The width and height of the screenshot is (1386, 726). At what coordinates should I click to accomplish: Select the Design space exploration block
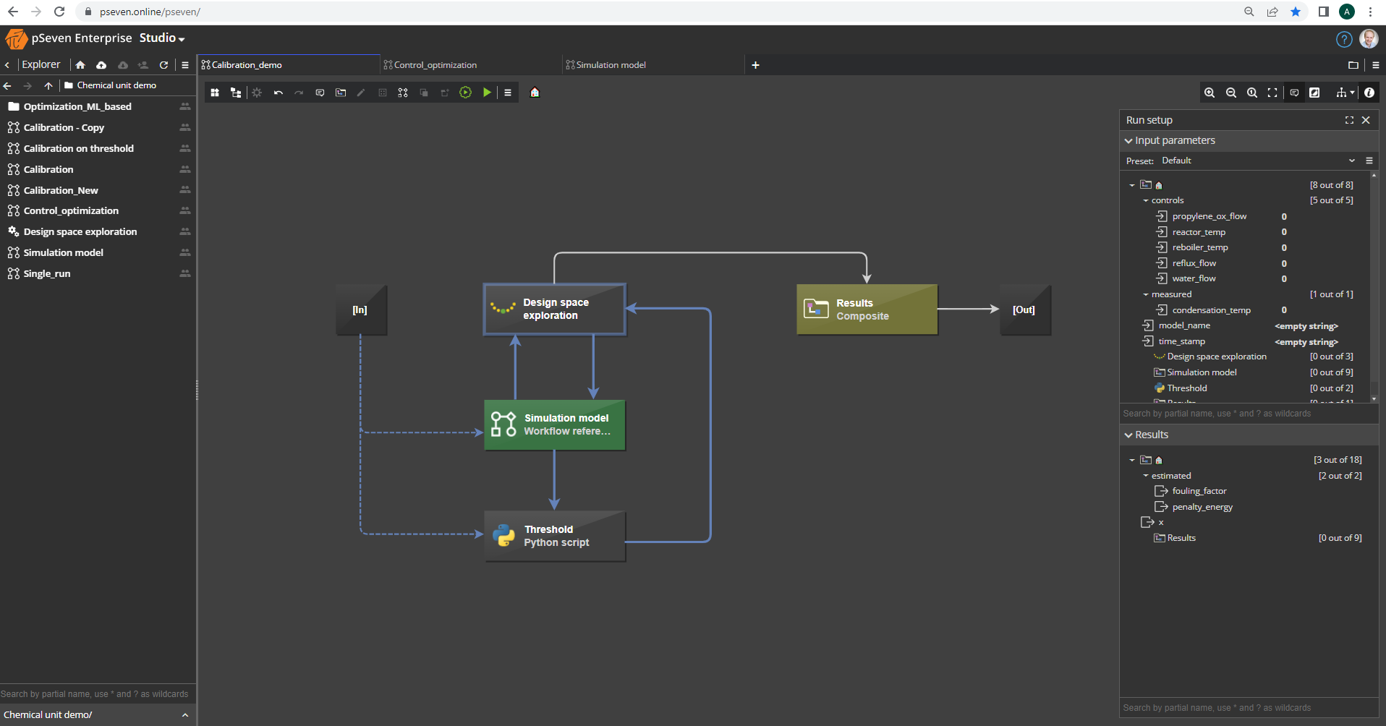(555, 309)
